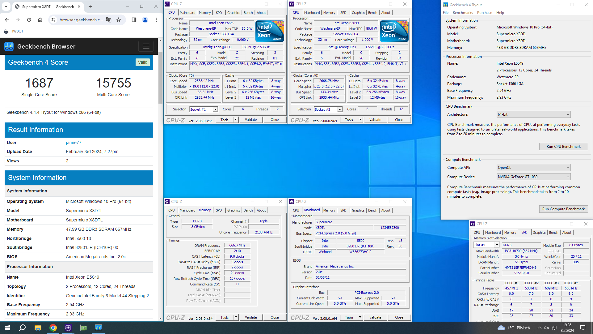The height and width of the screenshot is (334, 593).
Task: Open Compute Device GeForce GT 1030 dropdown
Action: (533, 177)
